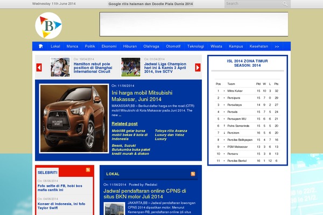Click the empty banner ad box
Viewport: 323px width, 215px height.
coord(194,24)
